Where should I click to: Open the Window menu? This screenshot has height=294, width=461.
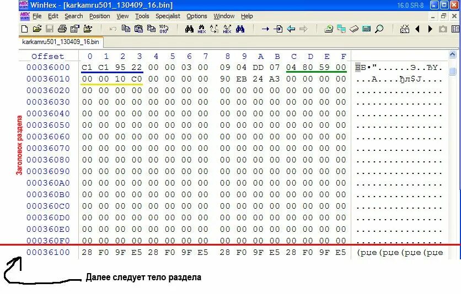(224, 16)
